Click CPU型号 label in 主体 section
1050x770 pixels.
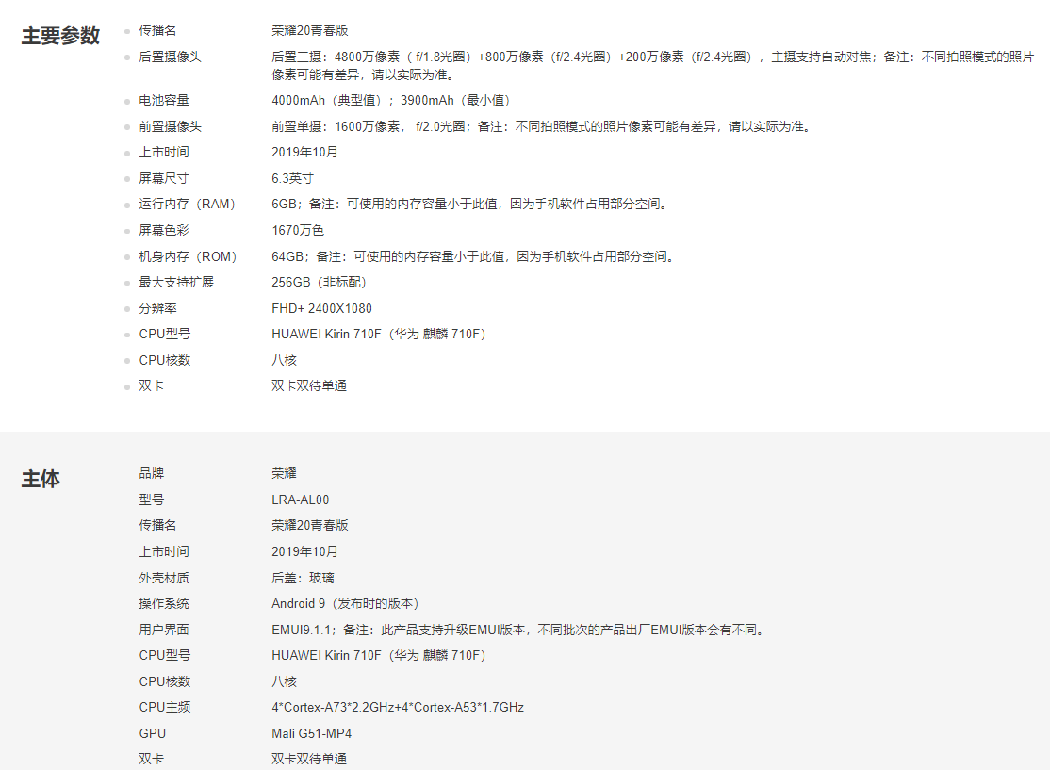(165, 655)
